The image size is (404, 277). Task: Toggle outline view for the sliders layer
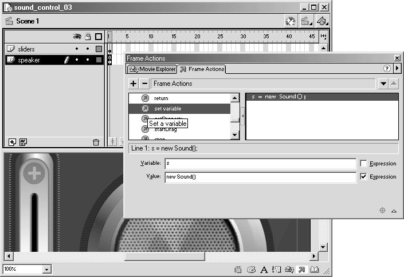99,49
